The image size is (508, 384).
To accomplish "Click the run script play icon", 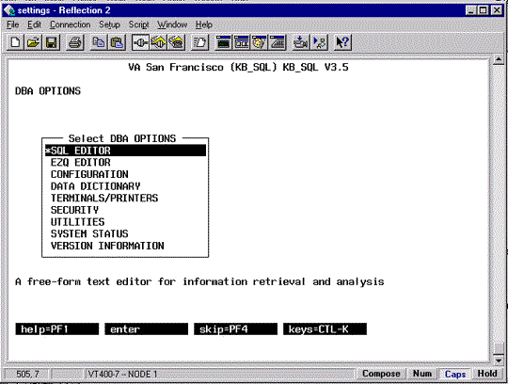I will pyautogui.click(x=319, y=42).
